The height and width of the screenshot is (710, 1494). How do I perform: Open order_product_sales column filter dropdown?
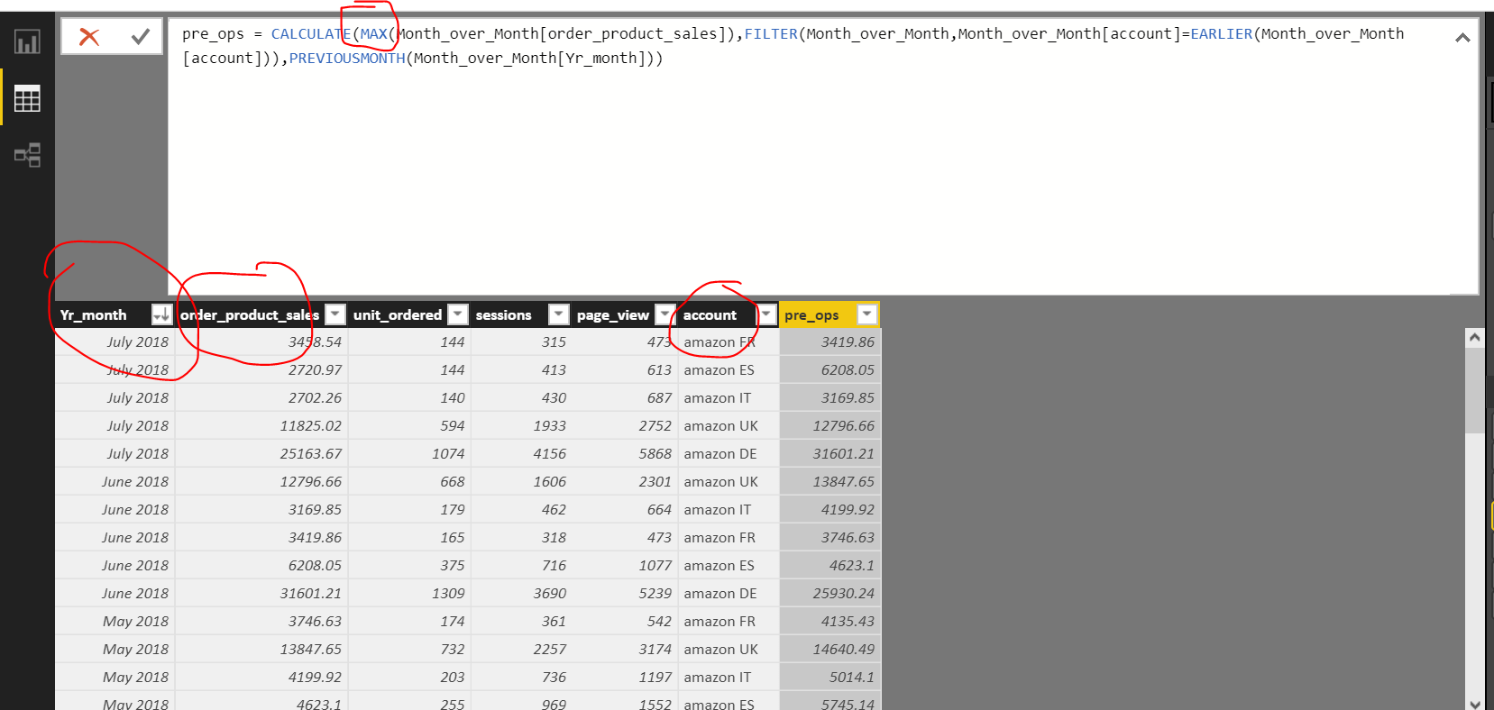tap(335, 314)
